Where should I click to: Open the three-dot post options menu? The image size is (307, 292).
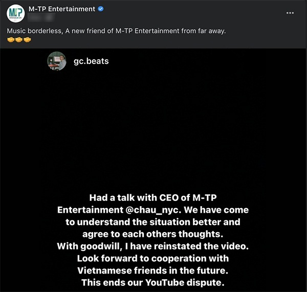[290, 13]
